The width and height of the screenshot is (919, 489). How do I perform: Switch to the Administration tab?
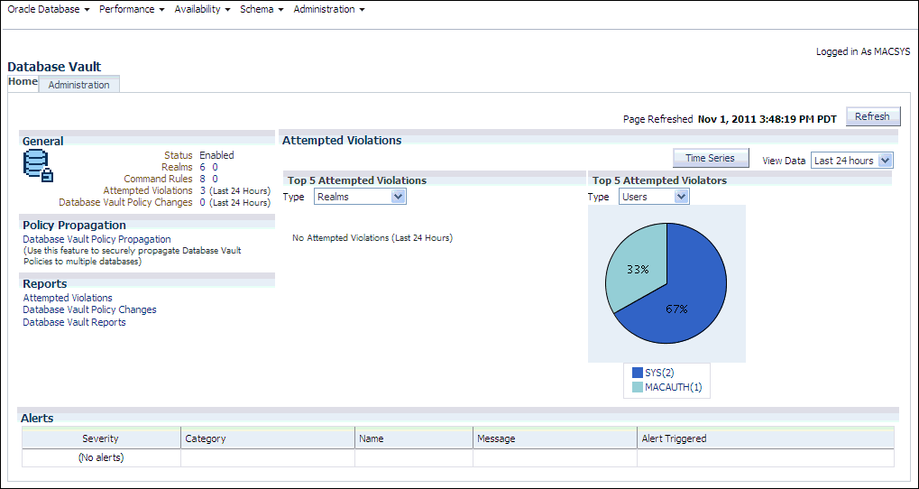tap(79, 85)
